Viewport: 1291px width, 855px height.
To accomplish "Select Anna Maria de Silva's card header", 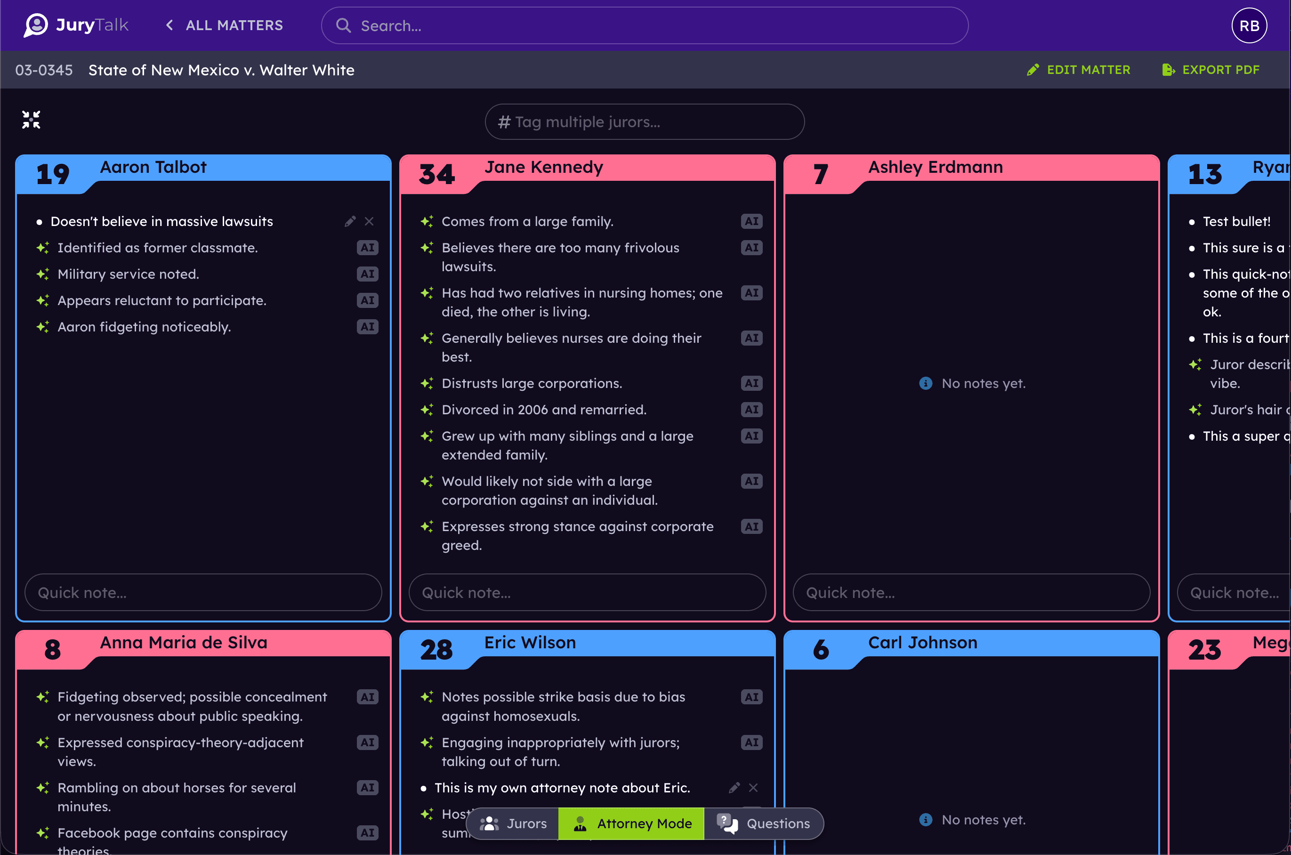I will pyautogui.click(x=203, y=644).
